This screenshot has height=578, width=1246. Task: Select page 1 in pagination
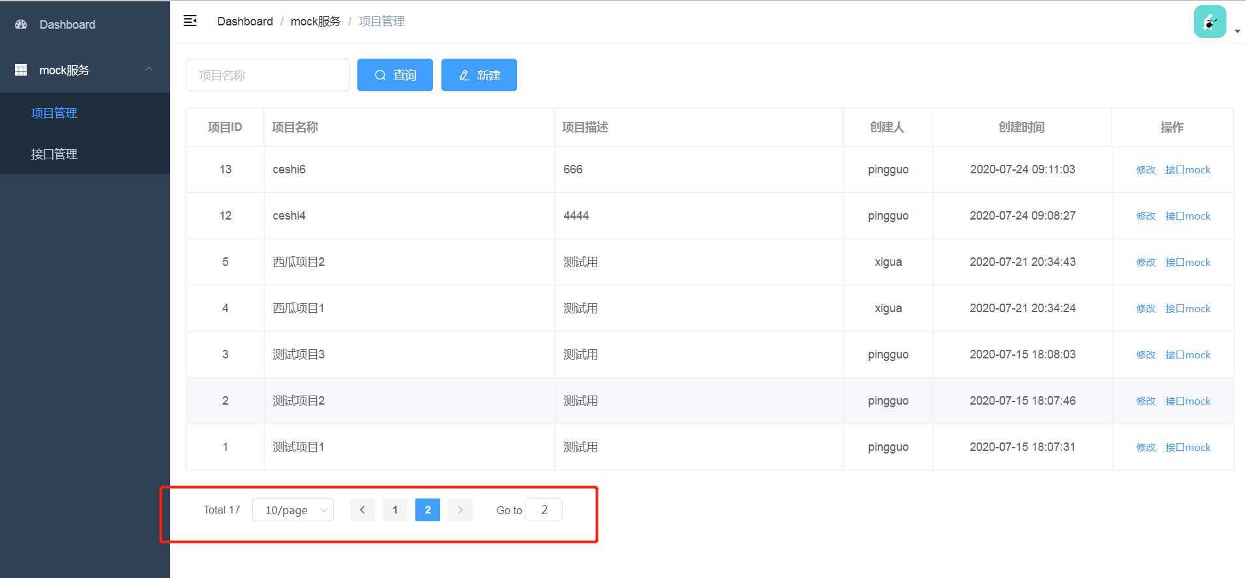(x=395, y=510)
